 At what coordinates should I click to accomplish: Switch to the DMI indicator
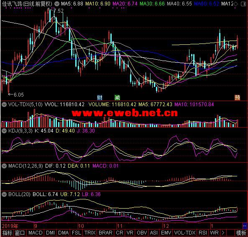click(51, 233)
